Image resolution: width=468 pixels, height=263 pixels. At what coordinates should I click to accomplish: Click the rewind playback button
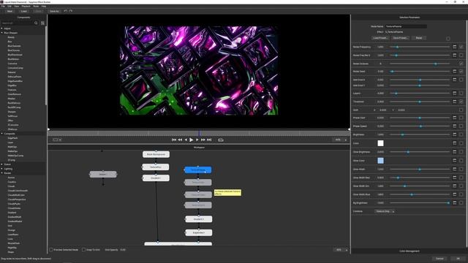(180, 140)
